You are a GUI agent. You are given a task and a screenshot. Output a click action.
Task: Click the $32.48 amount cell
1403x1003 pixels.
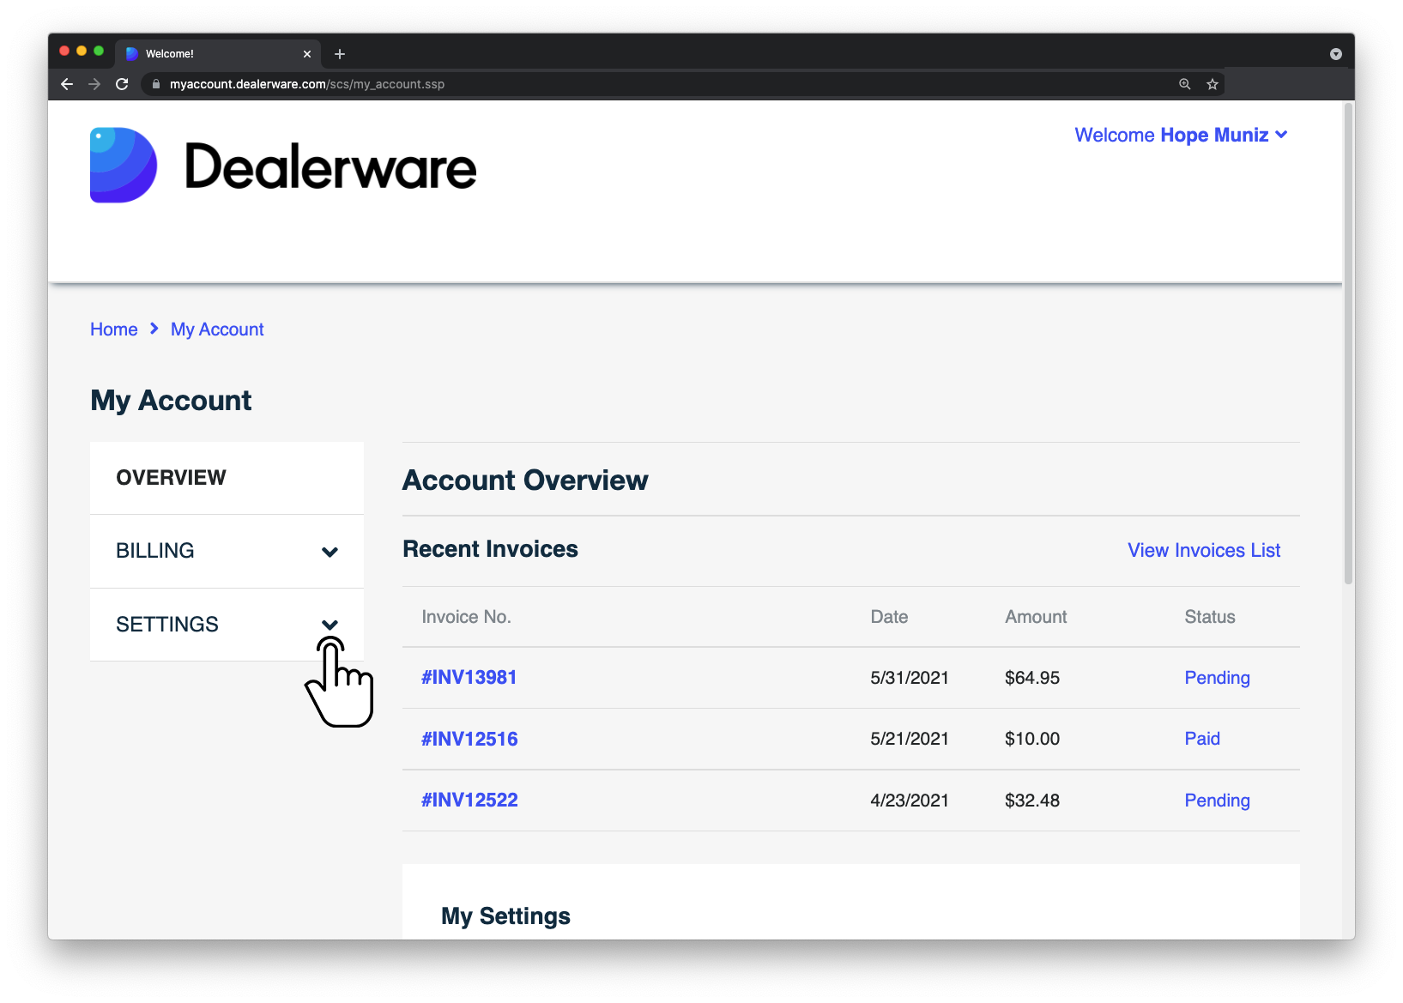(x=1032, y=801)
